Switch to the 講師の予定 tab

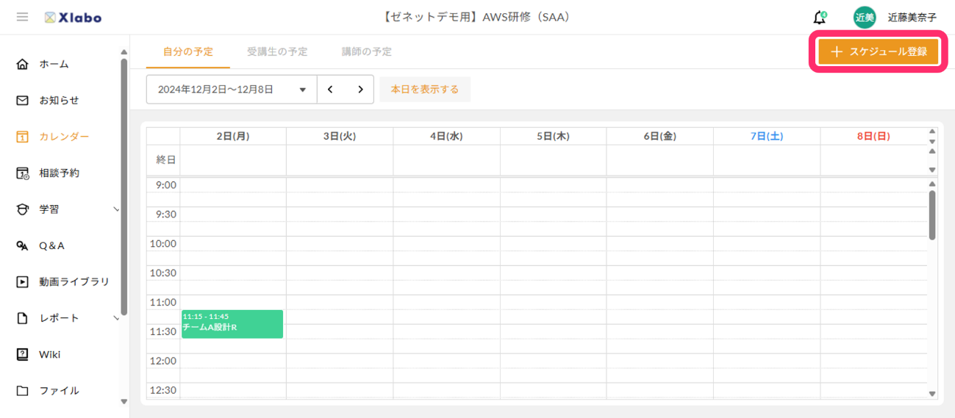(366, 51)
